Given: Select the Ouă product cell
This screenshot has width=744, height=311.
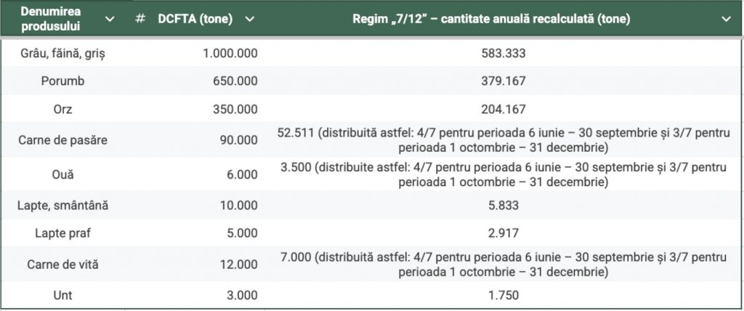Looking at the screenshot, I should (62, 174).
